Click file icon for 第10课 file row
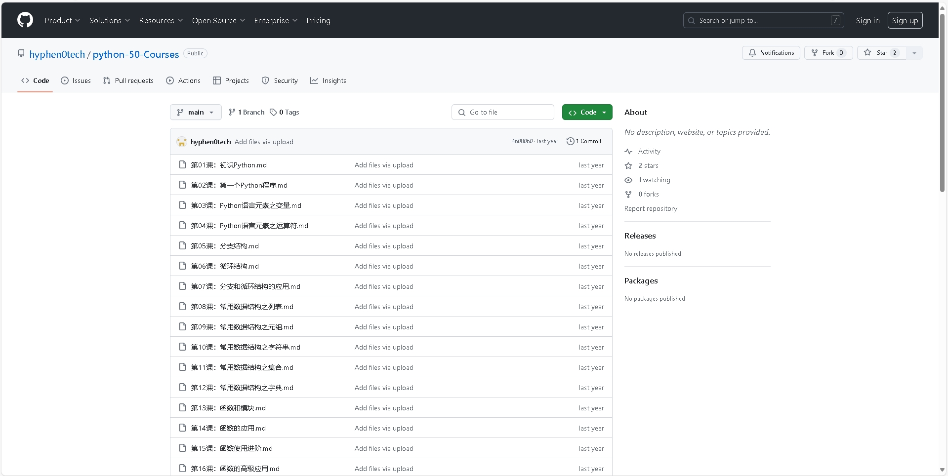Screen dimensions: 948x476 point(182,347)
